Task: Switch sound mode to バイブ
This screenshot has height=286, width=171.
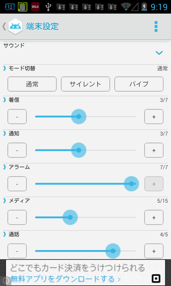Action: click(x=139, y=84)
